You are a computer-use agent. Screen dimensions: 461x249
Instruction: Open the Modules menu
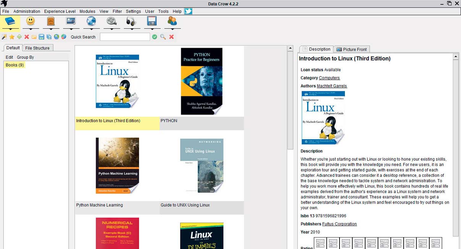[x=87, y=11]
